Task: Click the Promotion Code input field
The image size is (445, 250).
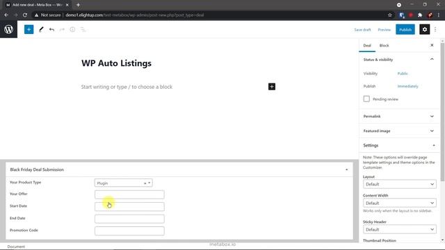Action: [x=129, y=231]
